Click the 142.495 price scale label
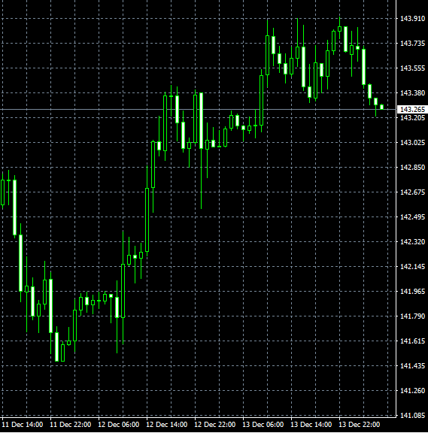This screenshot has height=433, width=428. pos(412,217)
